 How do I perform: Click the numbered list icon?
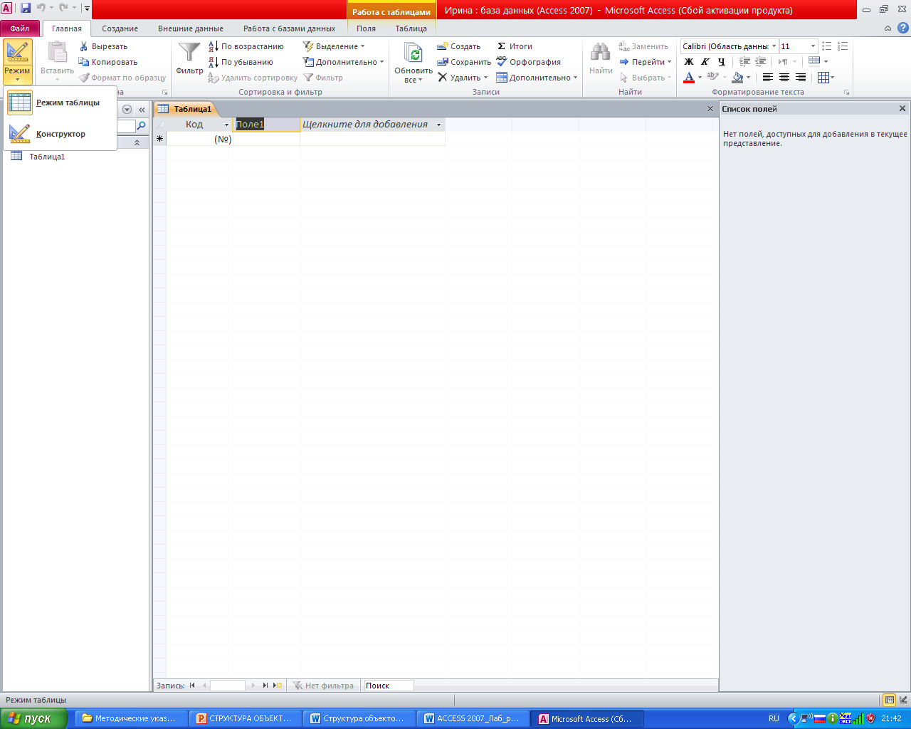click(843, 46)
